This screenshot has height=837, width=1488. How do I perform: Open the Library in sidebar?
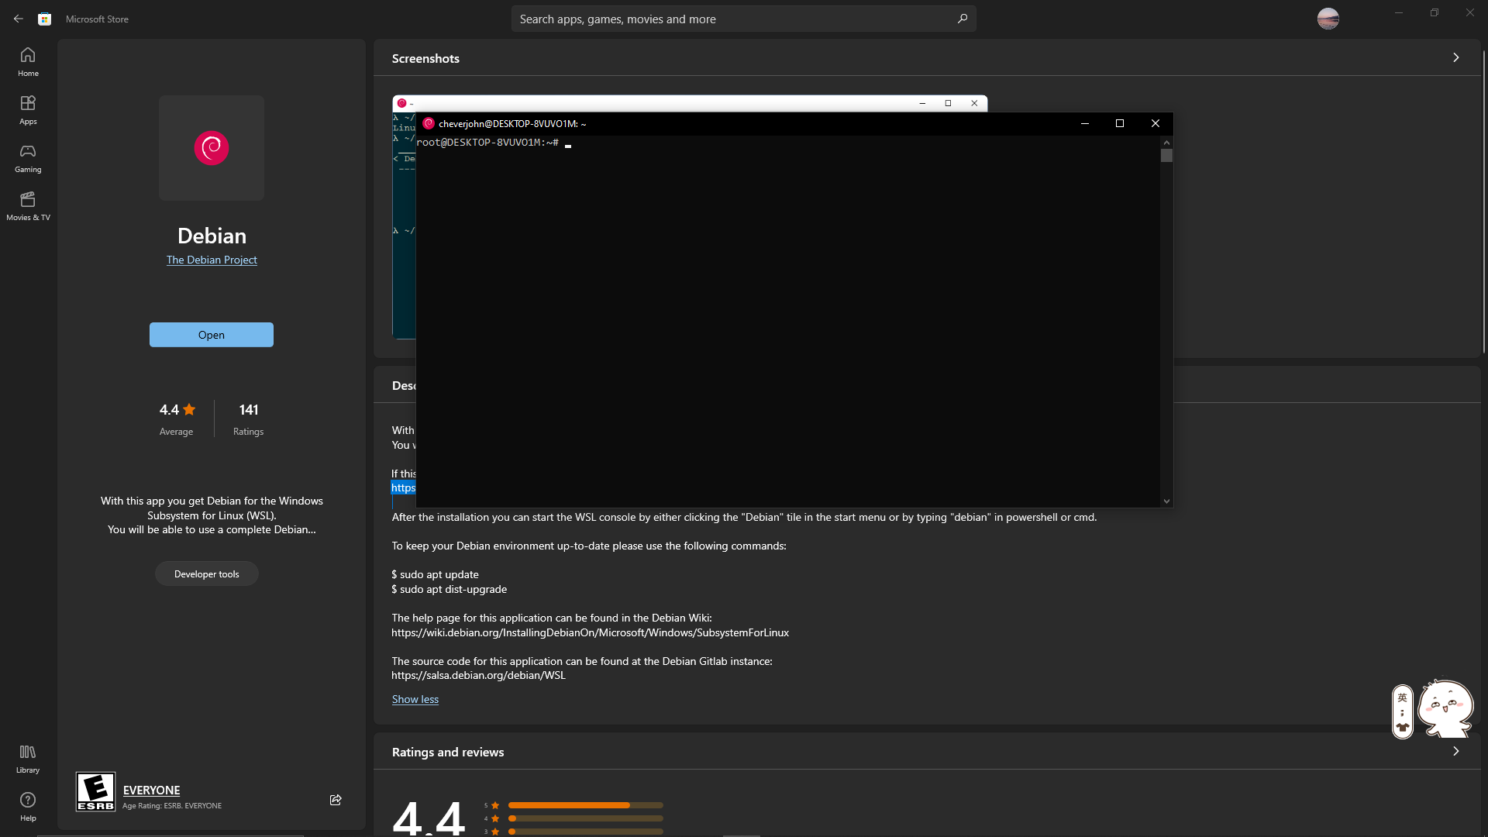click(28, 759)
